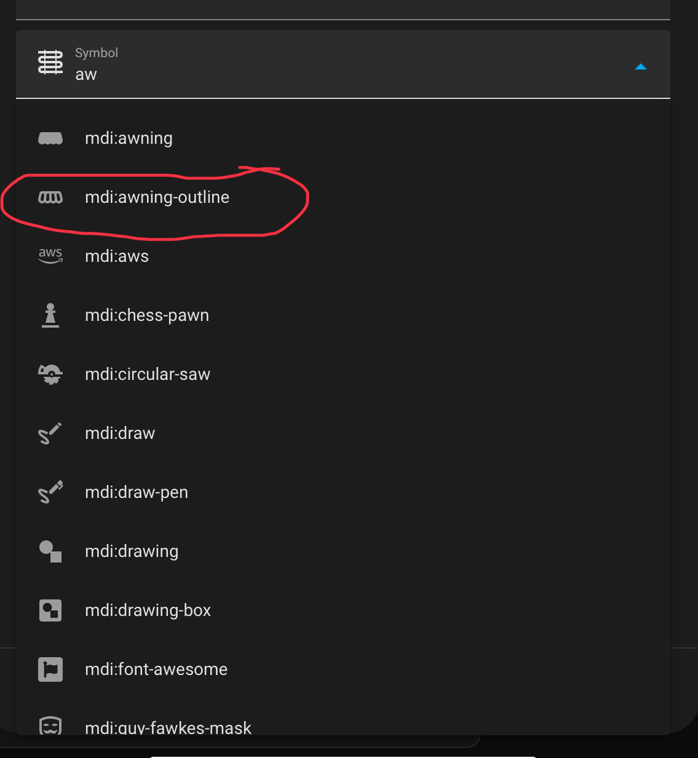Click the font-awesome flag icon

[x=50, y=669]
